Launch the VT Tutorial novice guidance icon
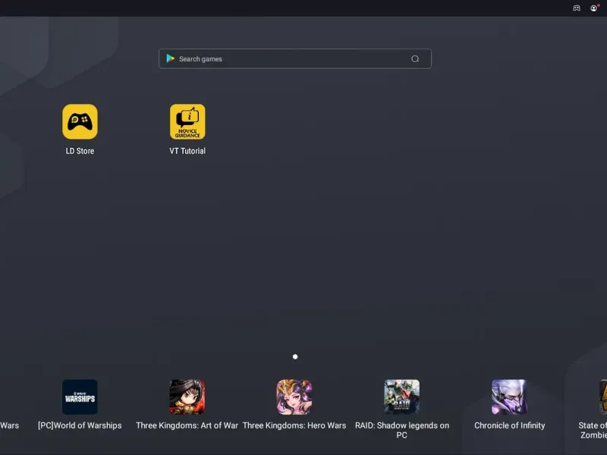 [x=187, y=121]
